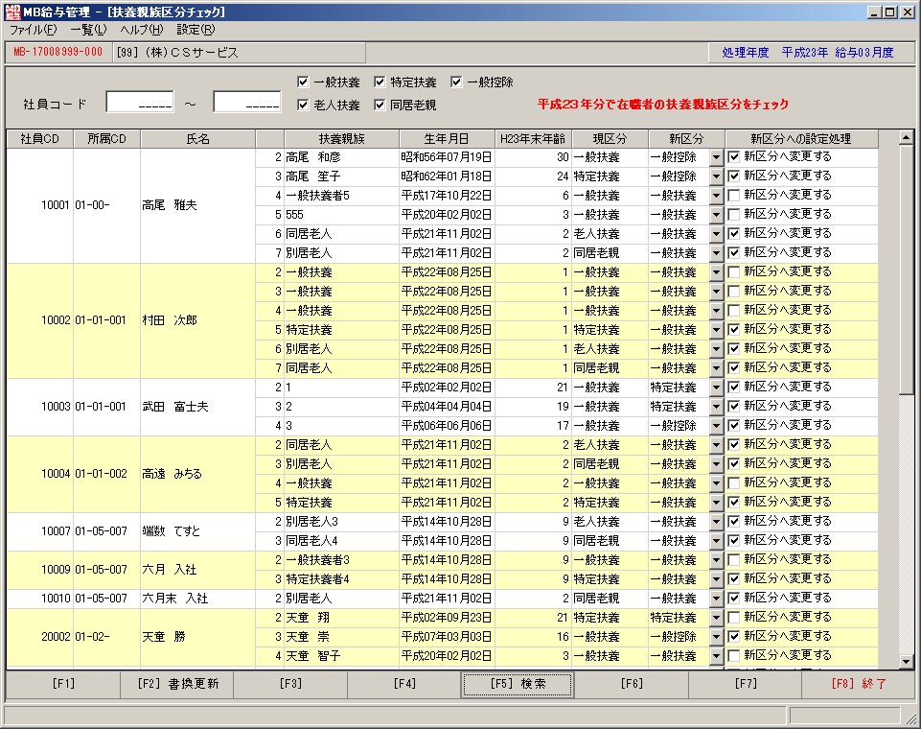Uncheck the 一般控除 filter checkbox

[x=456, y=82]
